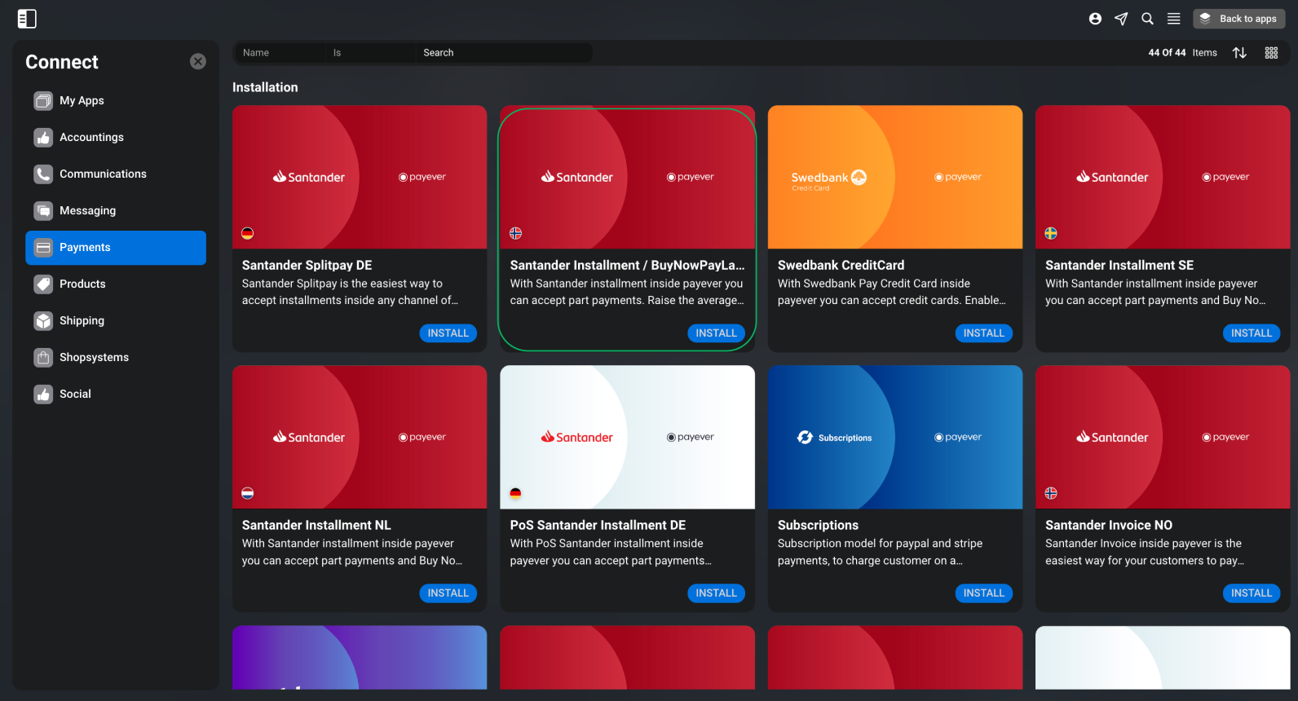Image resolution: width=1298 pixels, height=701 pixels.
Task: Open the purple app card thumbnail in bottom row
Action: [x=360, y=658]
